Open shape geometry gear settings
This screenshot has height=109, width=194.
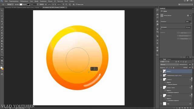74,5
